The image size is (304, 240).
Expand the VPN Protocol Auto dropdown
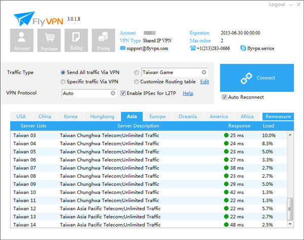click(x=113, y=93)
